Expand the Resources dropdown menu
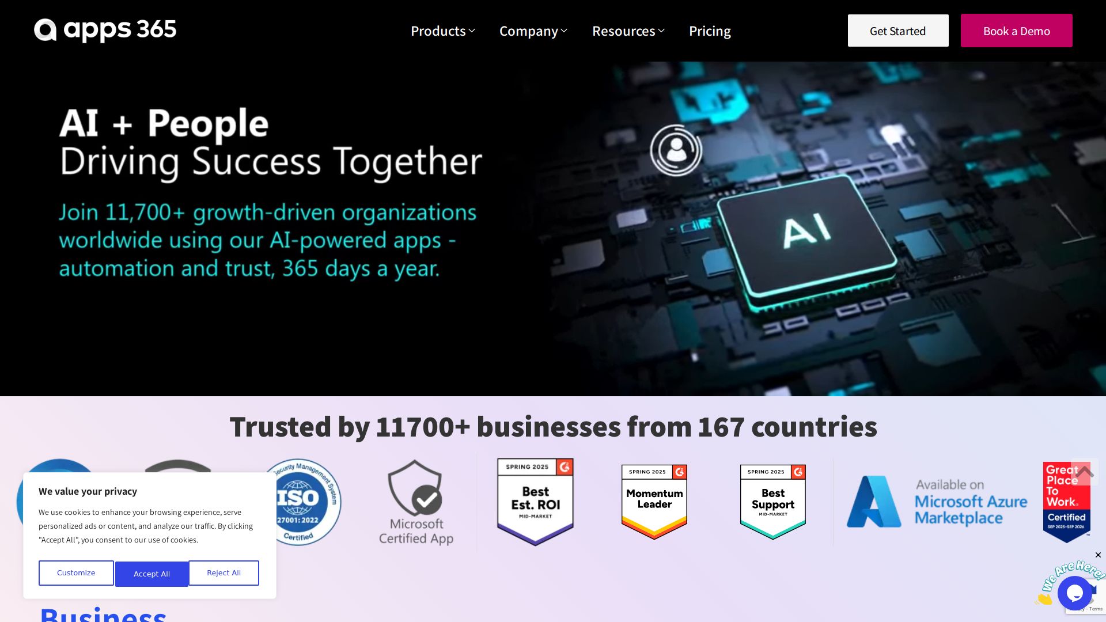This screenshot has height=622, width=1106. tap(628, 31)
